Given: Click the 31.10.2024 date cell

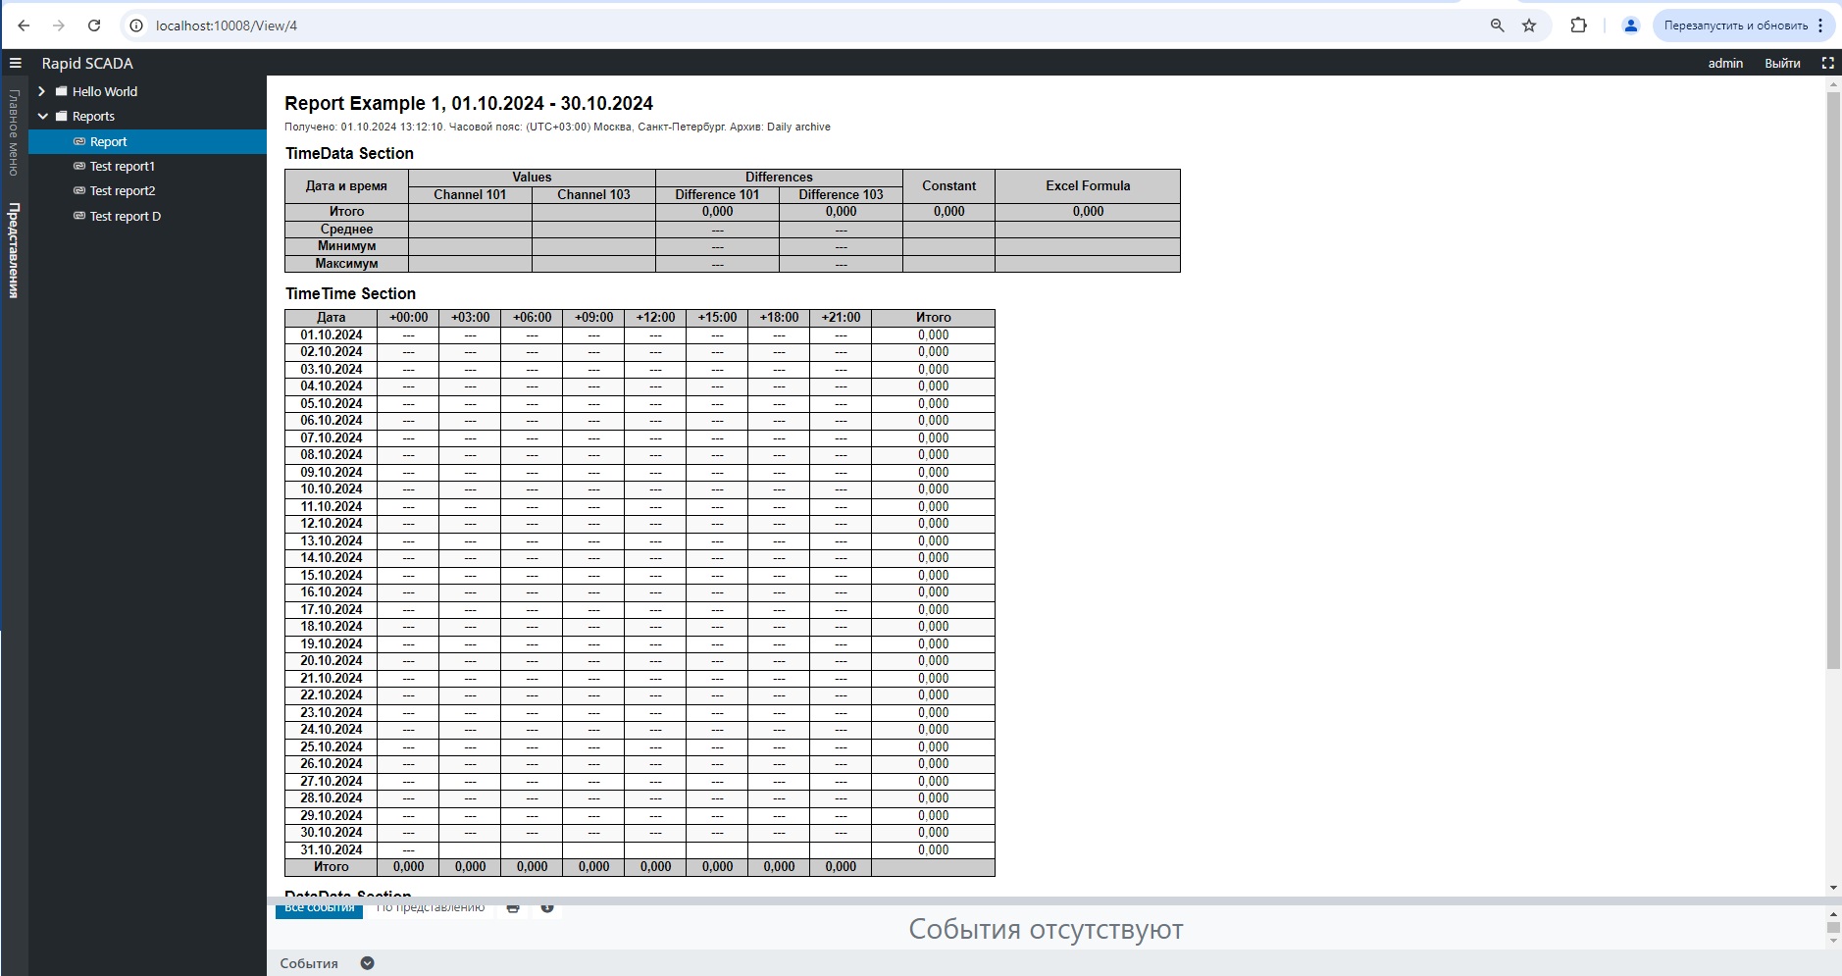Looking at the screenshot, I should click(331, 849).
